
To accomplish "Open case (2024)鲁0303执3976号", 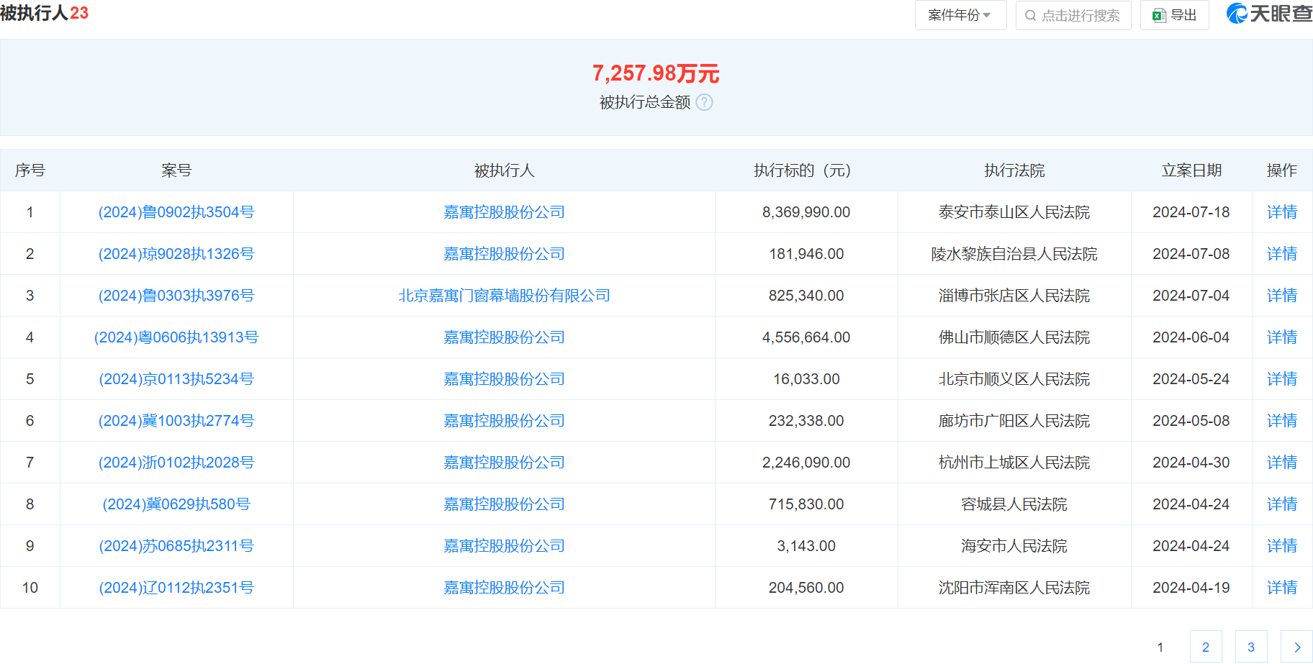I will [x=176, y=296].
